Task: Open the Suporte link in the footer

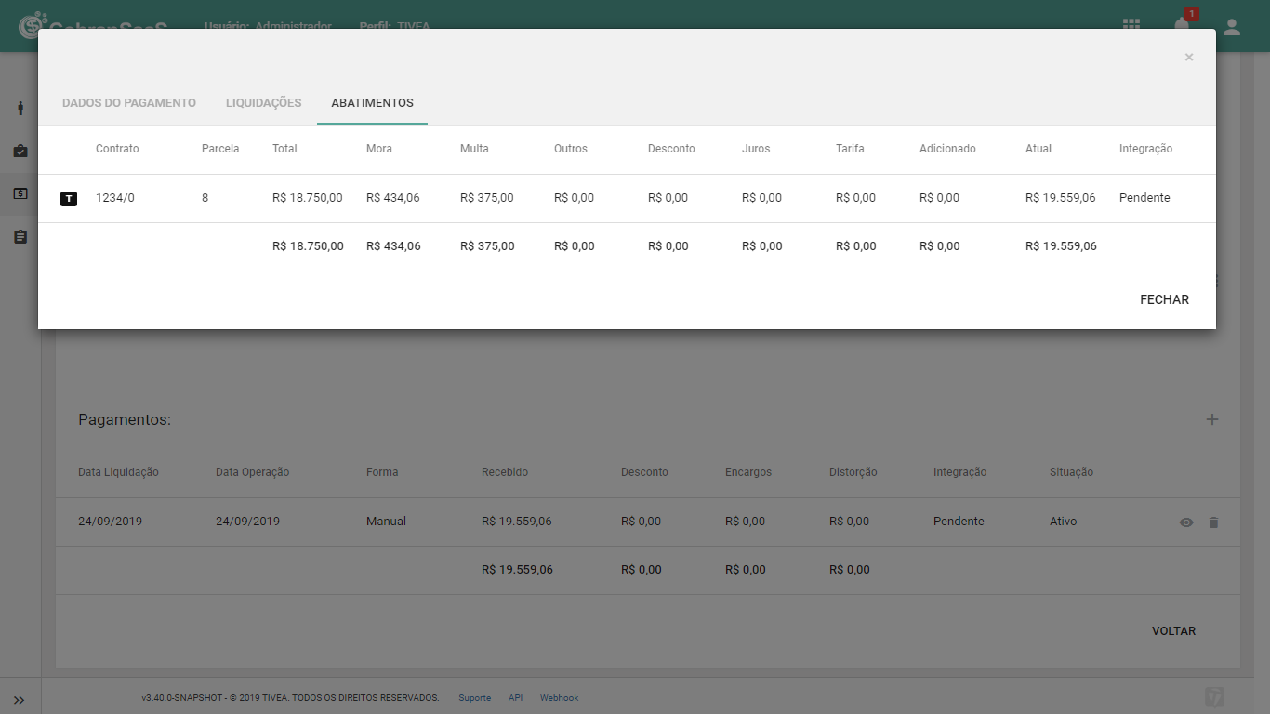Action: click(x=475, y=698)
